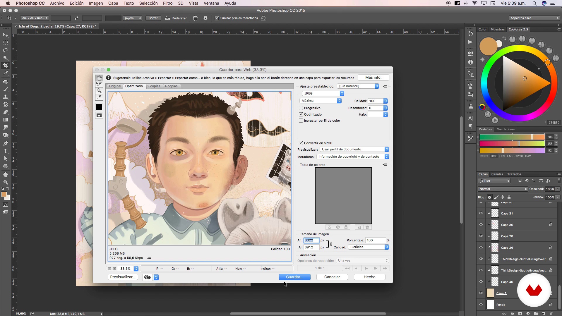Click the Cancelar button
Viewport: 562px width, 316px height.
332,277
